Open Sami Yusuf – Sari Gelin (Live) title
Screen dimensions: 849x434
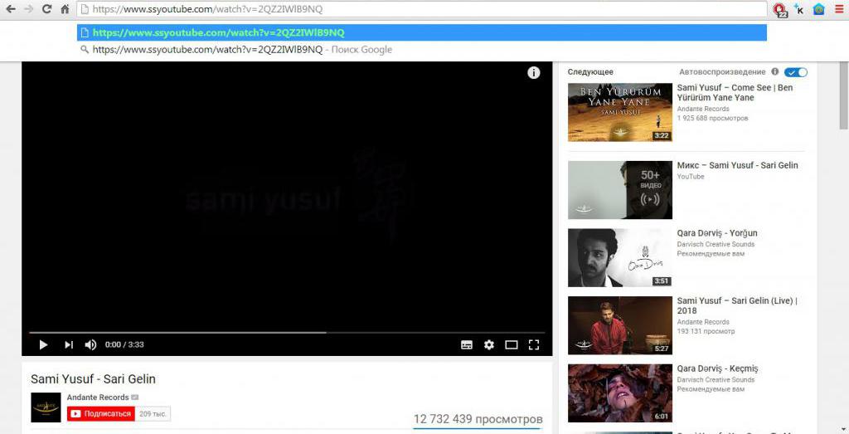[737, 305]
